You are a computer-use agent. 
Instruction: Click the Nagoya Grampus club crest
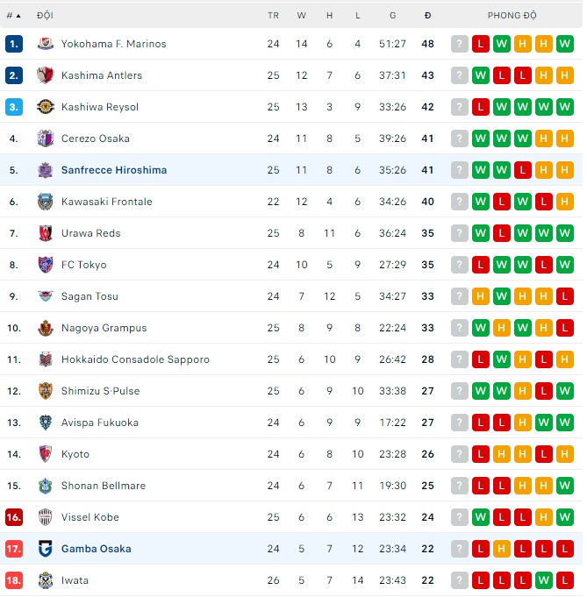click(46, 328)
